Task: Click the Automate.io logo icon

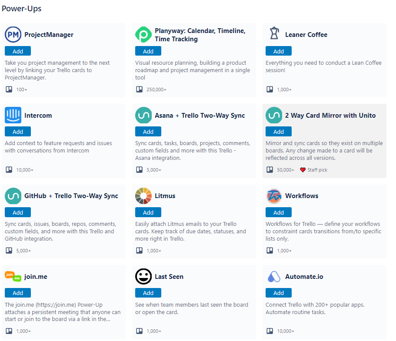Action: click(x=274, y=277)
